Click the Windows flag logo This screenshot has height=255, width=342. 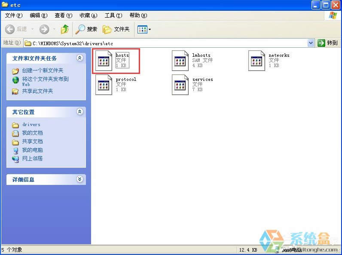pyautogui.click(x=333, y=15)
